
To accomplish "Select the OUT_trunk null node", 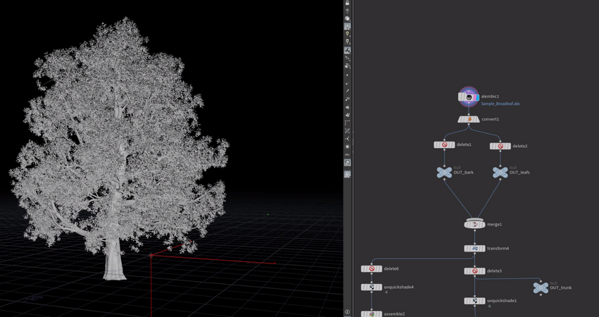I will point(541,287).
